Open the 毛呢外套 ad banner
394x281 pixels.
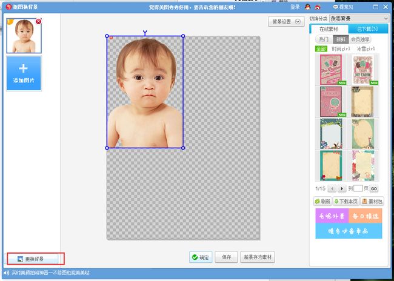[332, 216]
